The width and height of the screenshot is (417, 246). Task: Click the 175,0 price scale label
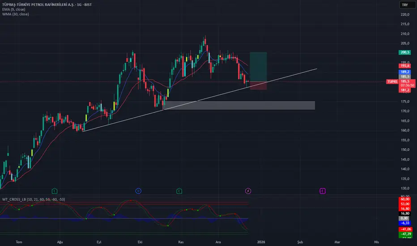[405, 102]
